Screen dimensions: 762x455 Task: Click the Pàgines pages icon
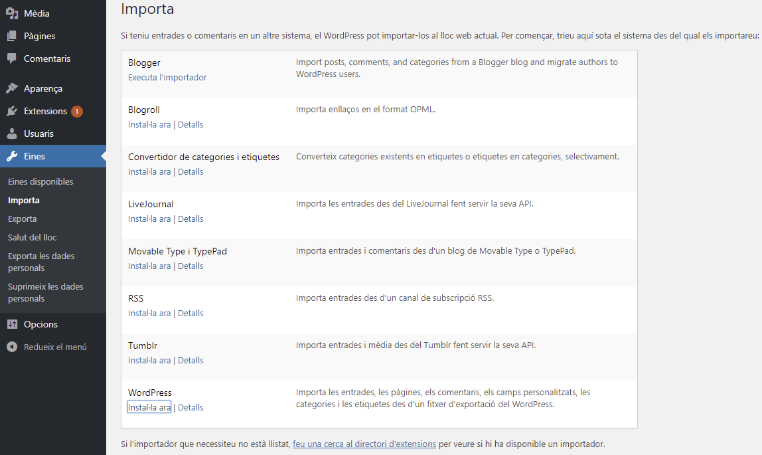point(12,36)
